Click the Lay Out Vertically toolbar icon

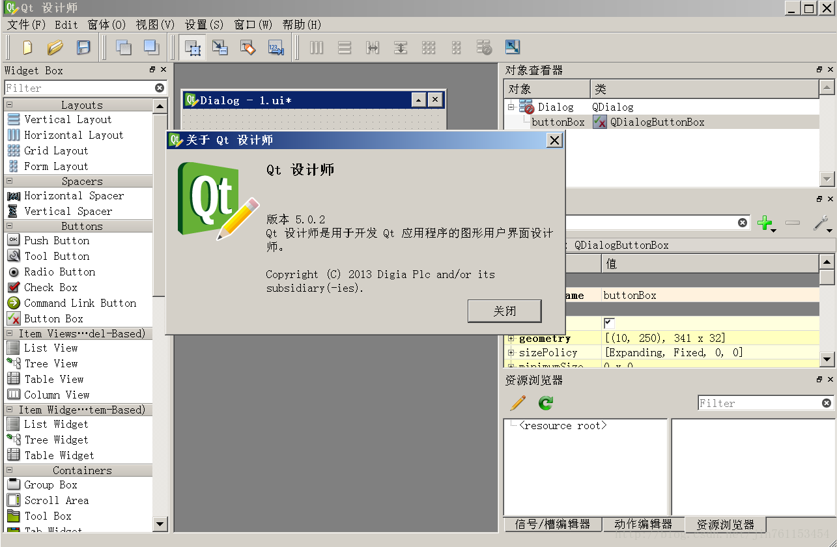345,47
